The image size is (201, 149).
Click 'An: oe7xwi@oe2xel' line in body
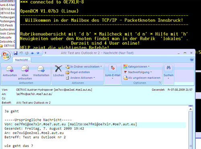pos(34,133)
